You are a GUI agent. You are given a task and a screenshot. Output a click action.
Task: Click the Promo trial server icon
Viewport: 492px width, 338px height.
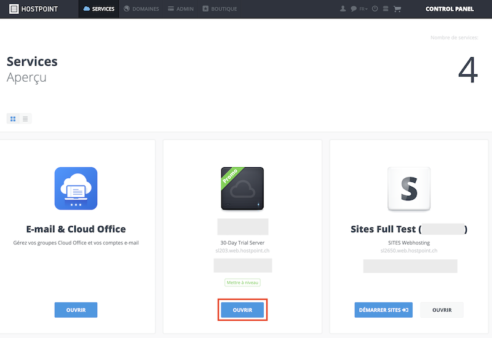[x=242, y=189]
